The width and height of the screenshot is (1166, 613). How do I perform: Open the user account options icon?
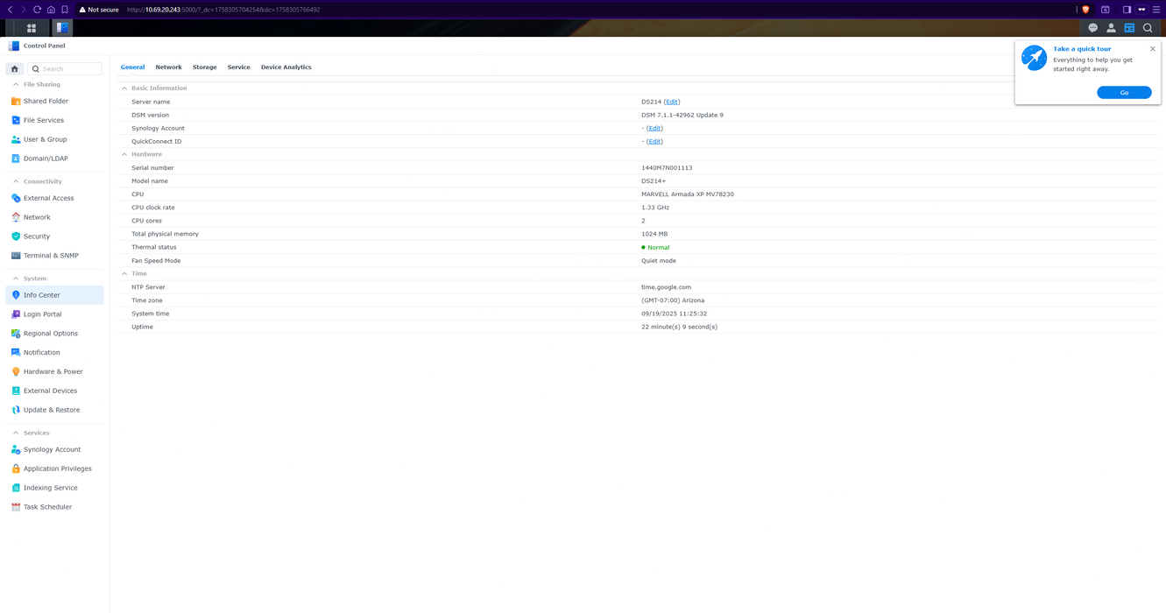tap(1111, 28)
